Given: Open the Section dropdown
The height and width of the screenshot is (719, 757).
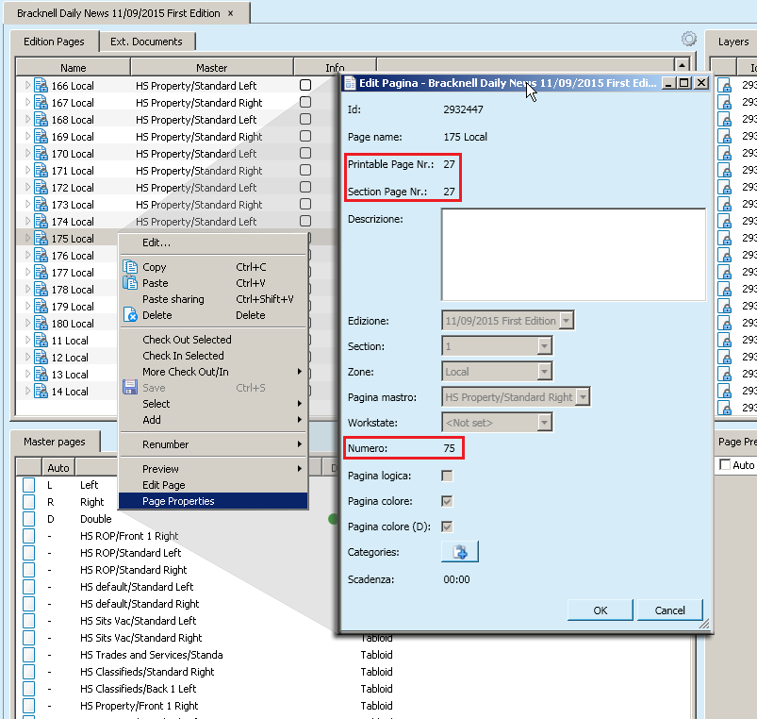Looking at the screenshot, I should tap(544, 346).
